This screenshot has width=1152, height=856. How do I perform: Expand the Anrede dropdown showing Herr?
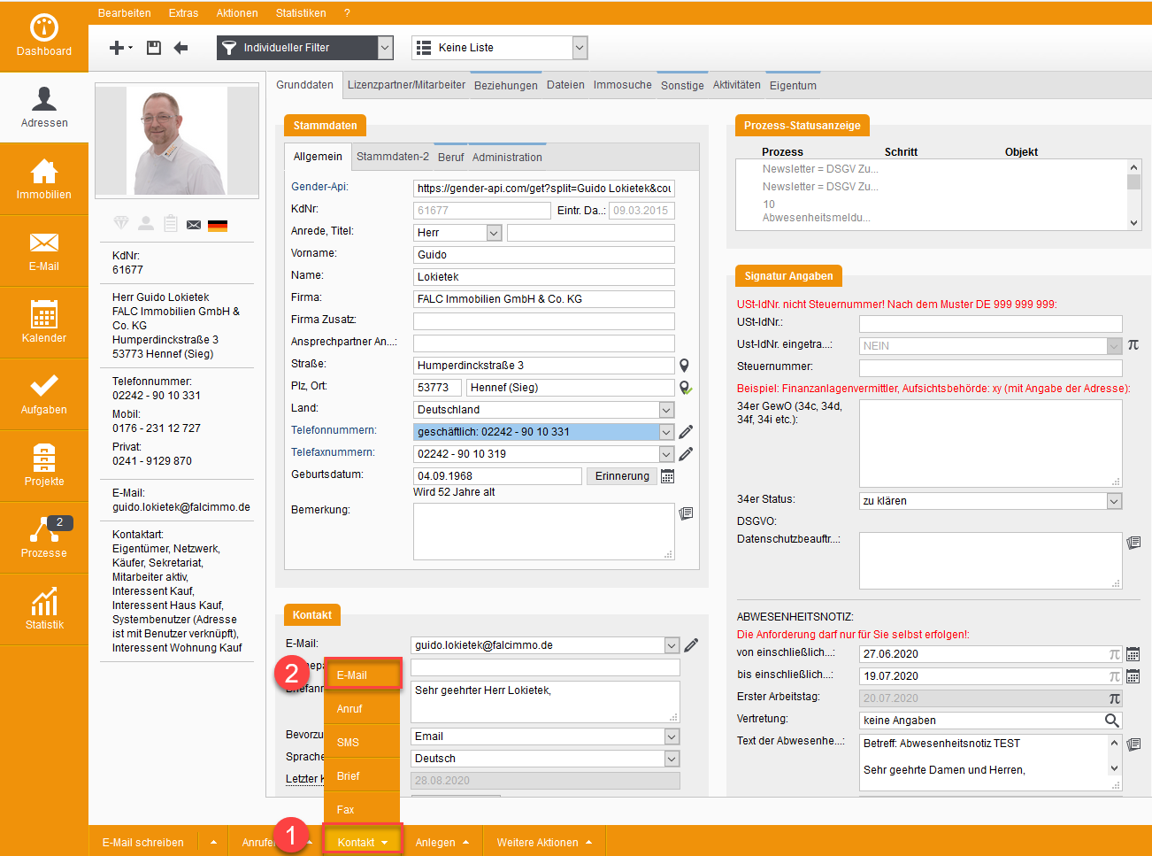[x=495, y=233]
